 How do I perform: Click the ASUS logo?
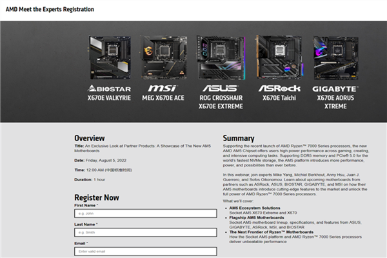coord(220,88)
